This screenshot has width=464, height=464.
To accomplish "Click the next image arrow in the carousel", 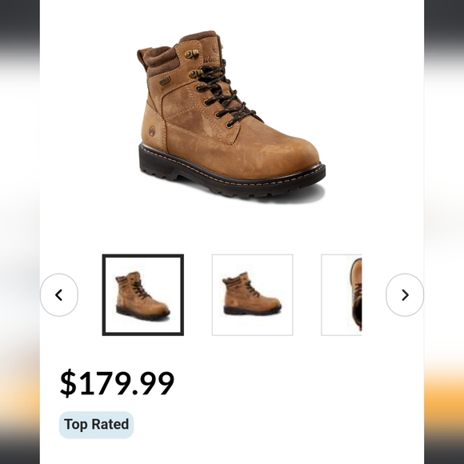I will (405, 295).
